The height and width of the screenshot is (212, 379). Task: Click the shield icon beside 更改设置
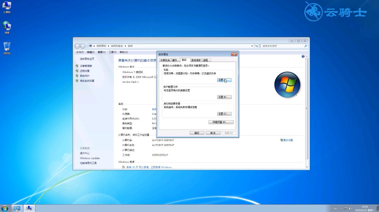tap(282, 140)
